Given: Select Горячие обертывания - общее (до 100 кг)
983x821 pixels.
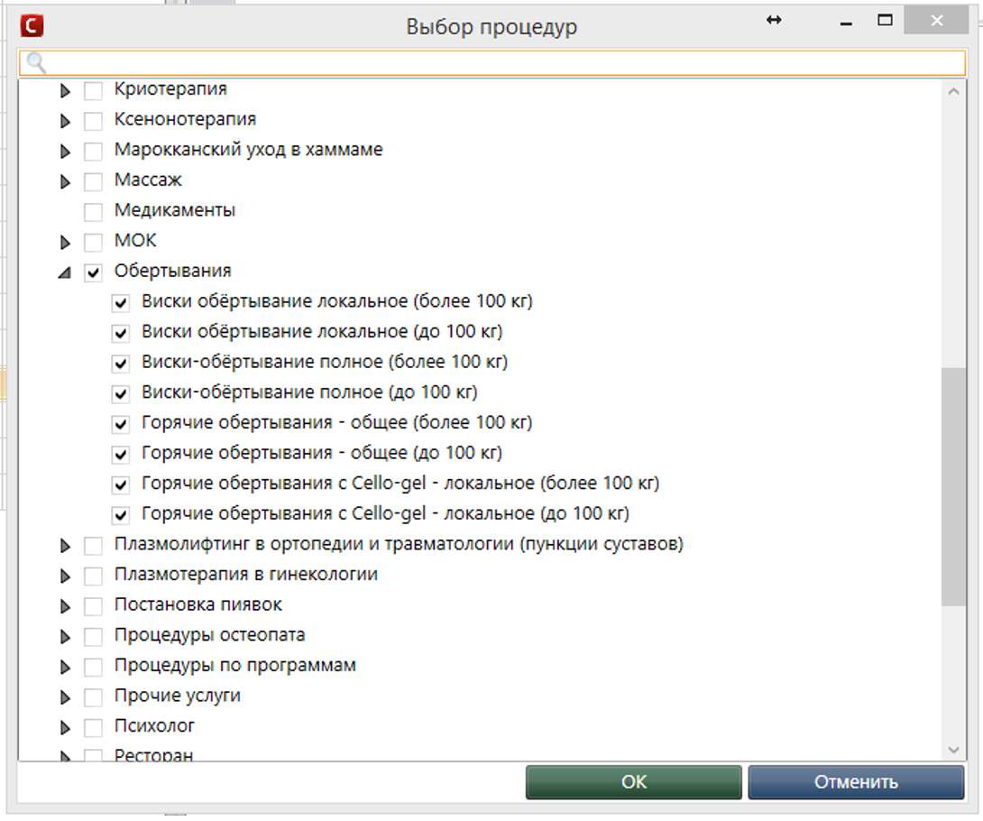Looking at the screenshot, I should point(321,453).
